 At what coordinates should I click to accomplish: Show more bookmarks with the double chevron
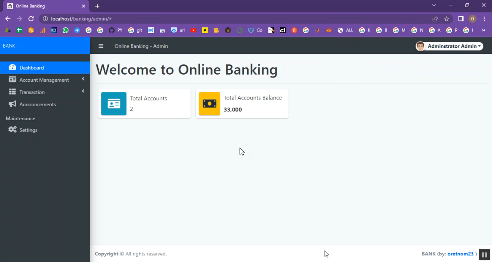[484, 30]
